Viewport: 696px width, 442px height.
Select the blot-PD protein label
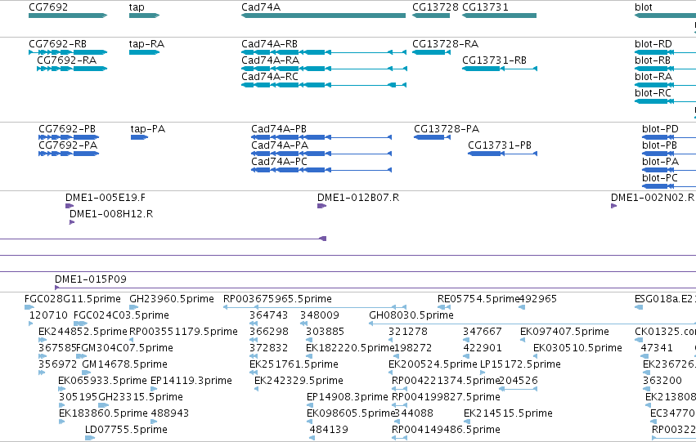[660, 129]
